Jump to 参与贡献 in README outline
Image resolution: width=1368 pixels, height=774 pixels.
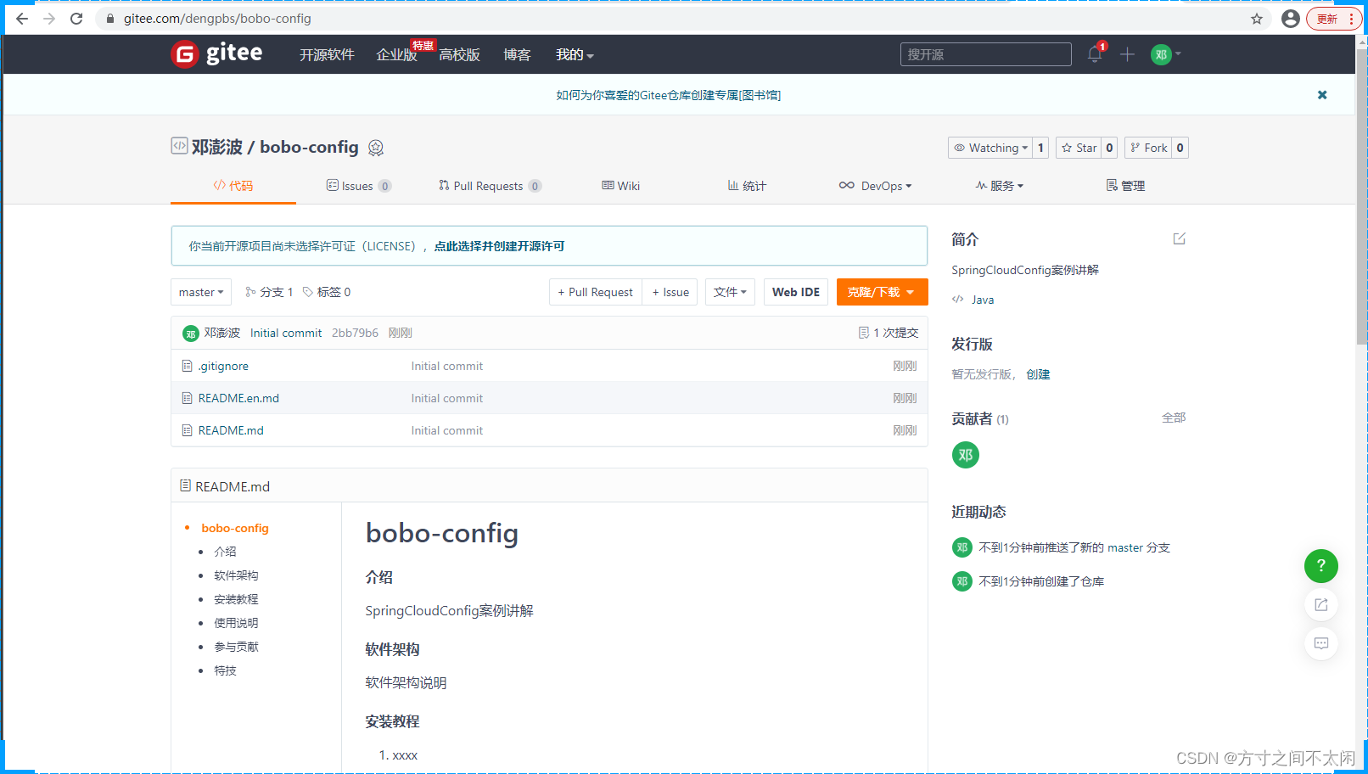[236, 647]
